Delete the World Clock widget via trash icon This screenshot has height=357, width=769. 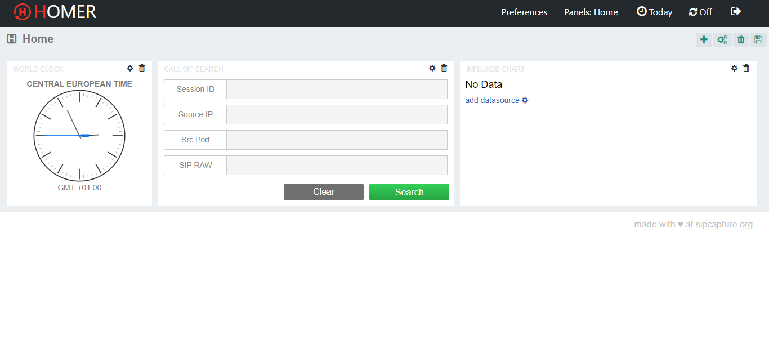point(142,68)
